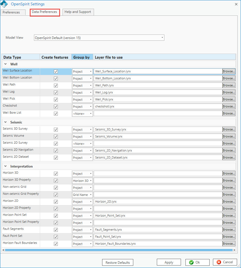Screen dimensions: 241x268
Task: Click the Create features column header
Action: pos(56,57)
